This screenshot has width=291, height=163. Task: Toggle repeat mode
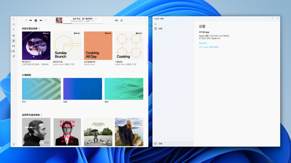pos(46,20)
